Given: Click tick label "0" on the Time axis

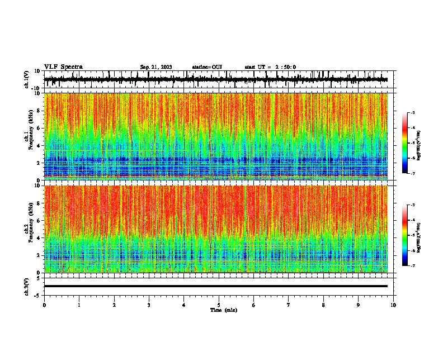Looking at the screenshot, I should 44,305.
